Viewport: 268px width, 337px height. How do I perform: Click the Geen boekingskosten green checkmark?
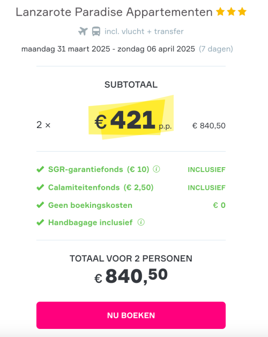pyautogui.click(x=40, y=205)
